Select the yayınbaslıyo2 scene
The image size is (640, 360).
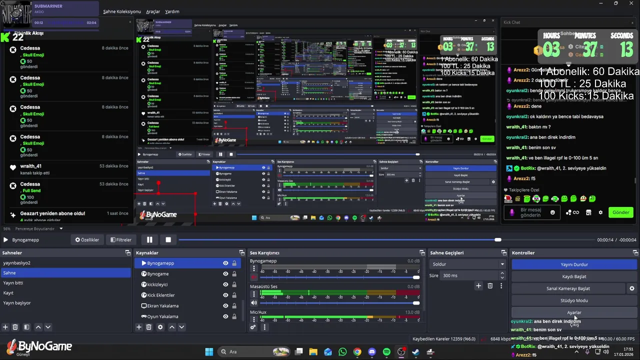[65, 263]
